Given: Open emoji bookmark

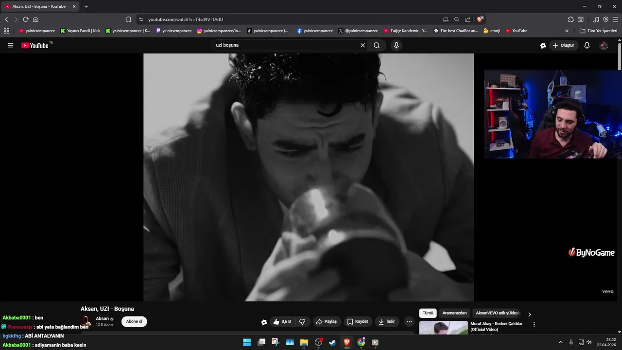Looking at the screenshot, I should (492, 31).
